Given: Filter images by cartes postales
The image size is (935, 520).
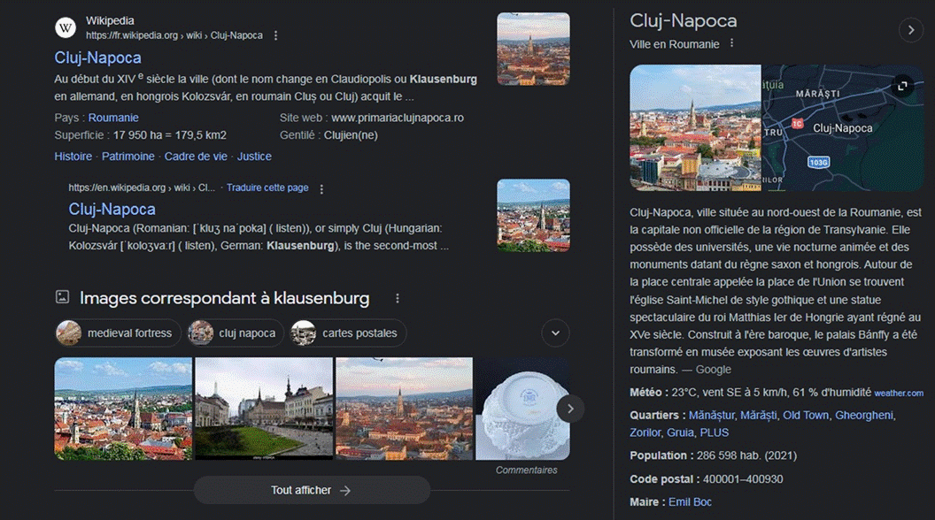Looking at the screenshot, I should coord(348,333).
